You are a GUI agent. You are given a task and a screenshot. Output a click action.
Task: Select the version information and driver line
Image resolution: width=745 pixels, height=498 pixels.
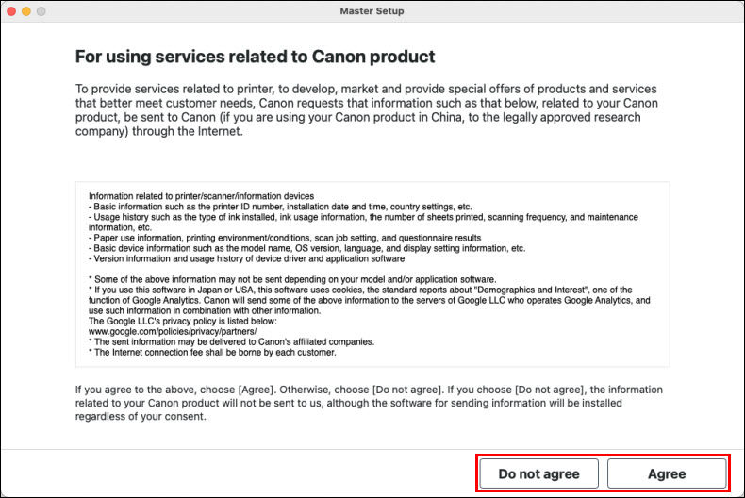click(246, 258)
